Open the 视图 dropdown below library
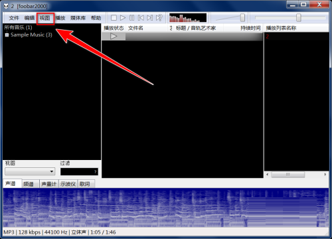332x239 pixels. [x=30, y=171]
